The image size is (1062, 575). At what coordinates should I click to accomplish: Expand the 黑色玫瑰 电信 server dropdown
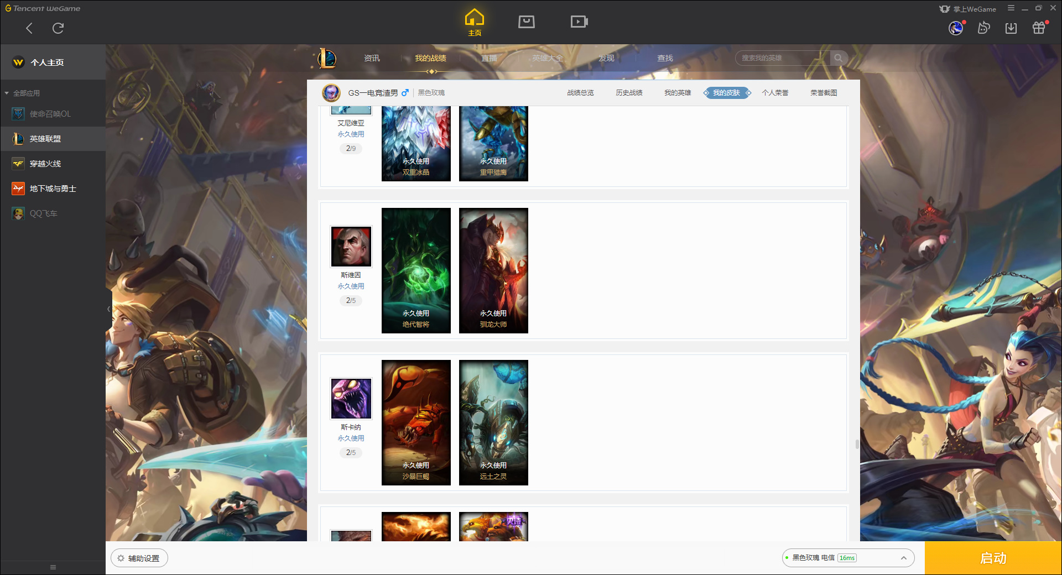(848, 558)
